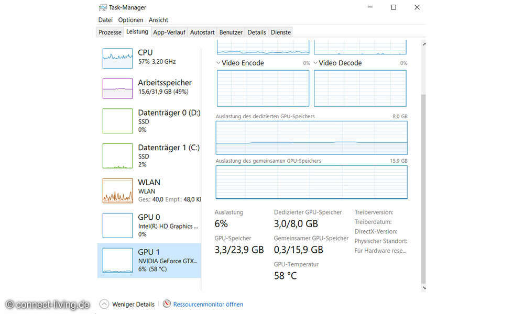Click the Ressourcenmonitor icon at bottom
The image size is (524, 314).
tap(167, 304)
